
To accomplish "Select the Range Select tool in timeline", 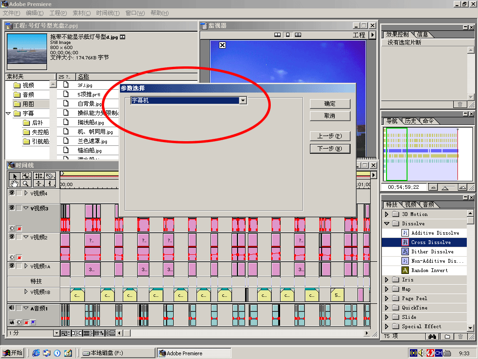I will point(26,176).
